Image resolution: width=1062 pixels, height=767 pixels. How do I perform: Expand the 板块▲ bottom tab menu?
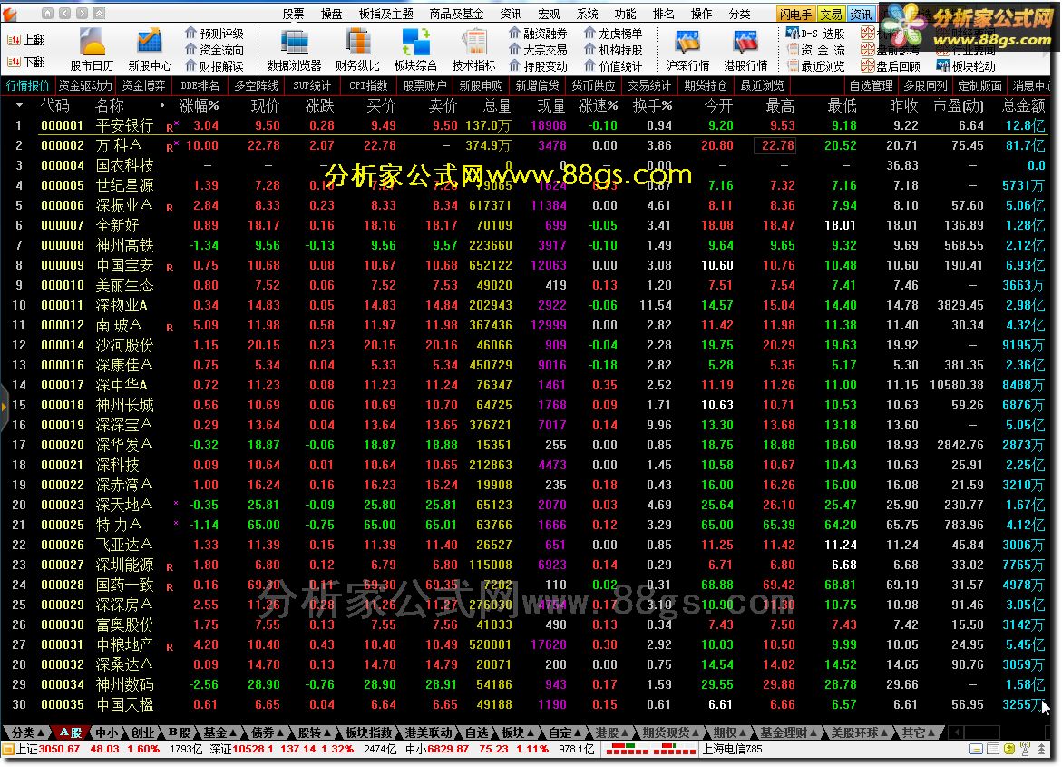(x=518, y=733)
